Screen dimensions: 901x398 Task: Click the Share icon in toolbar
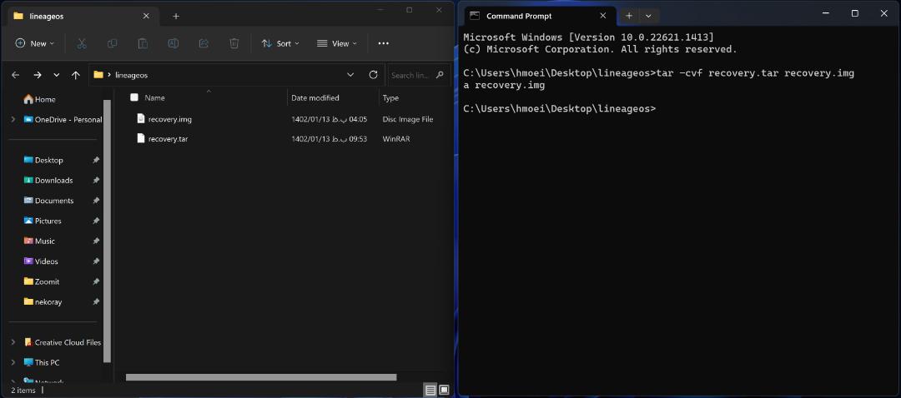pos(204,43)
